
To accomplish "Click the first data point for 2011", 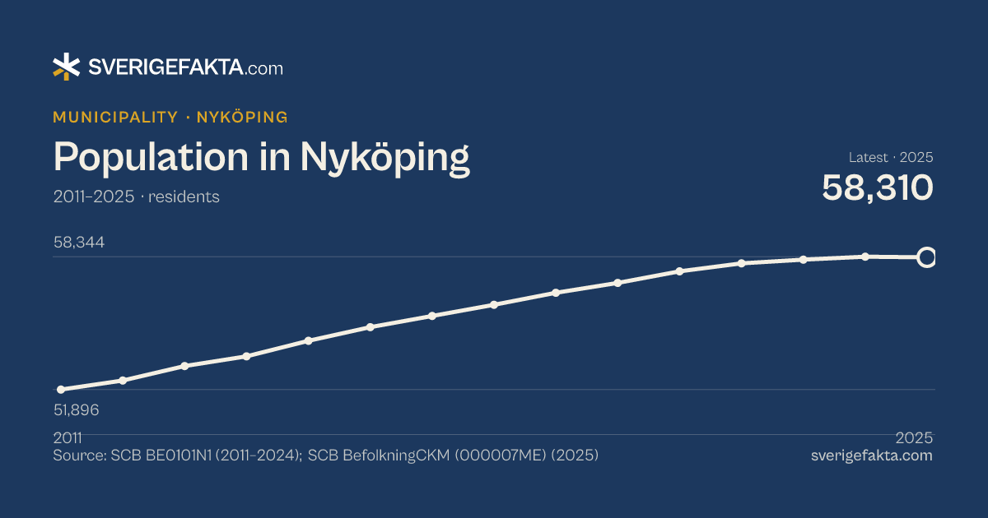I will click(60, 390).
